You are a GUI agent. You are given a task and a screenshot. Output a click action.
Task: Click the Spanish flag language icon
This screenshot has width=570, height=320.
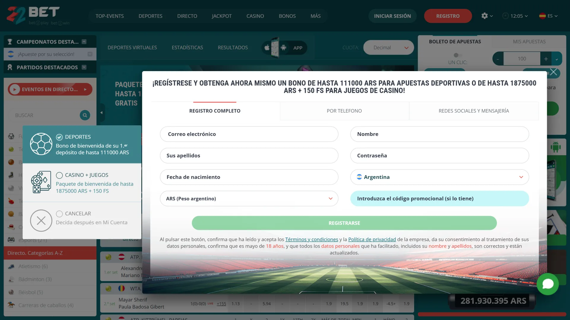click(x=542, y=16)
